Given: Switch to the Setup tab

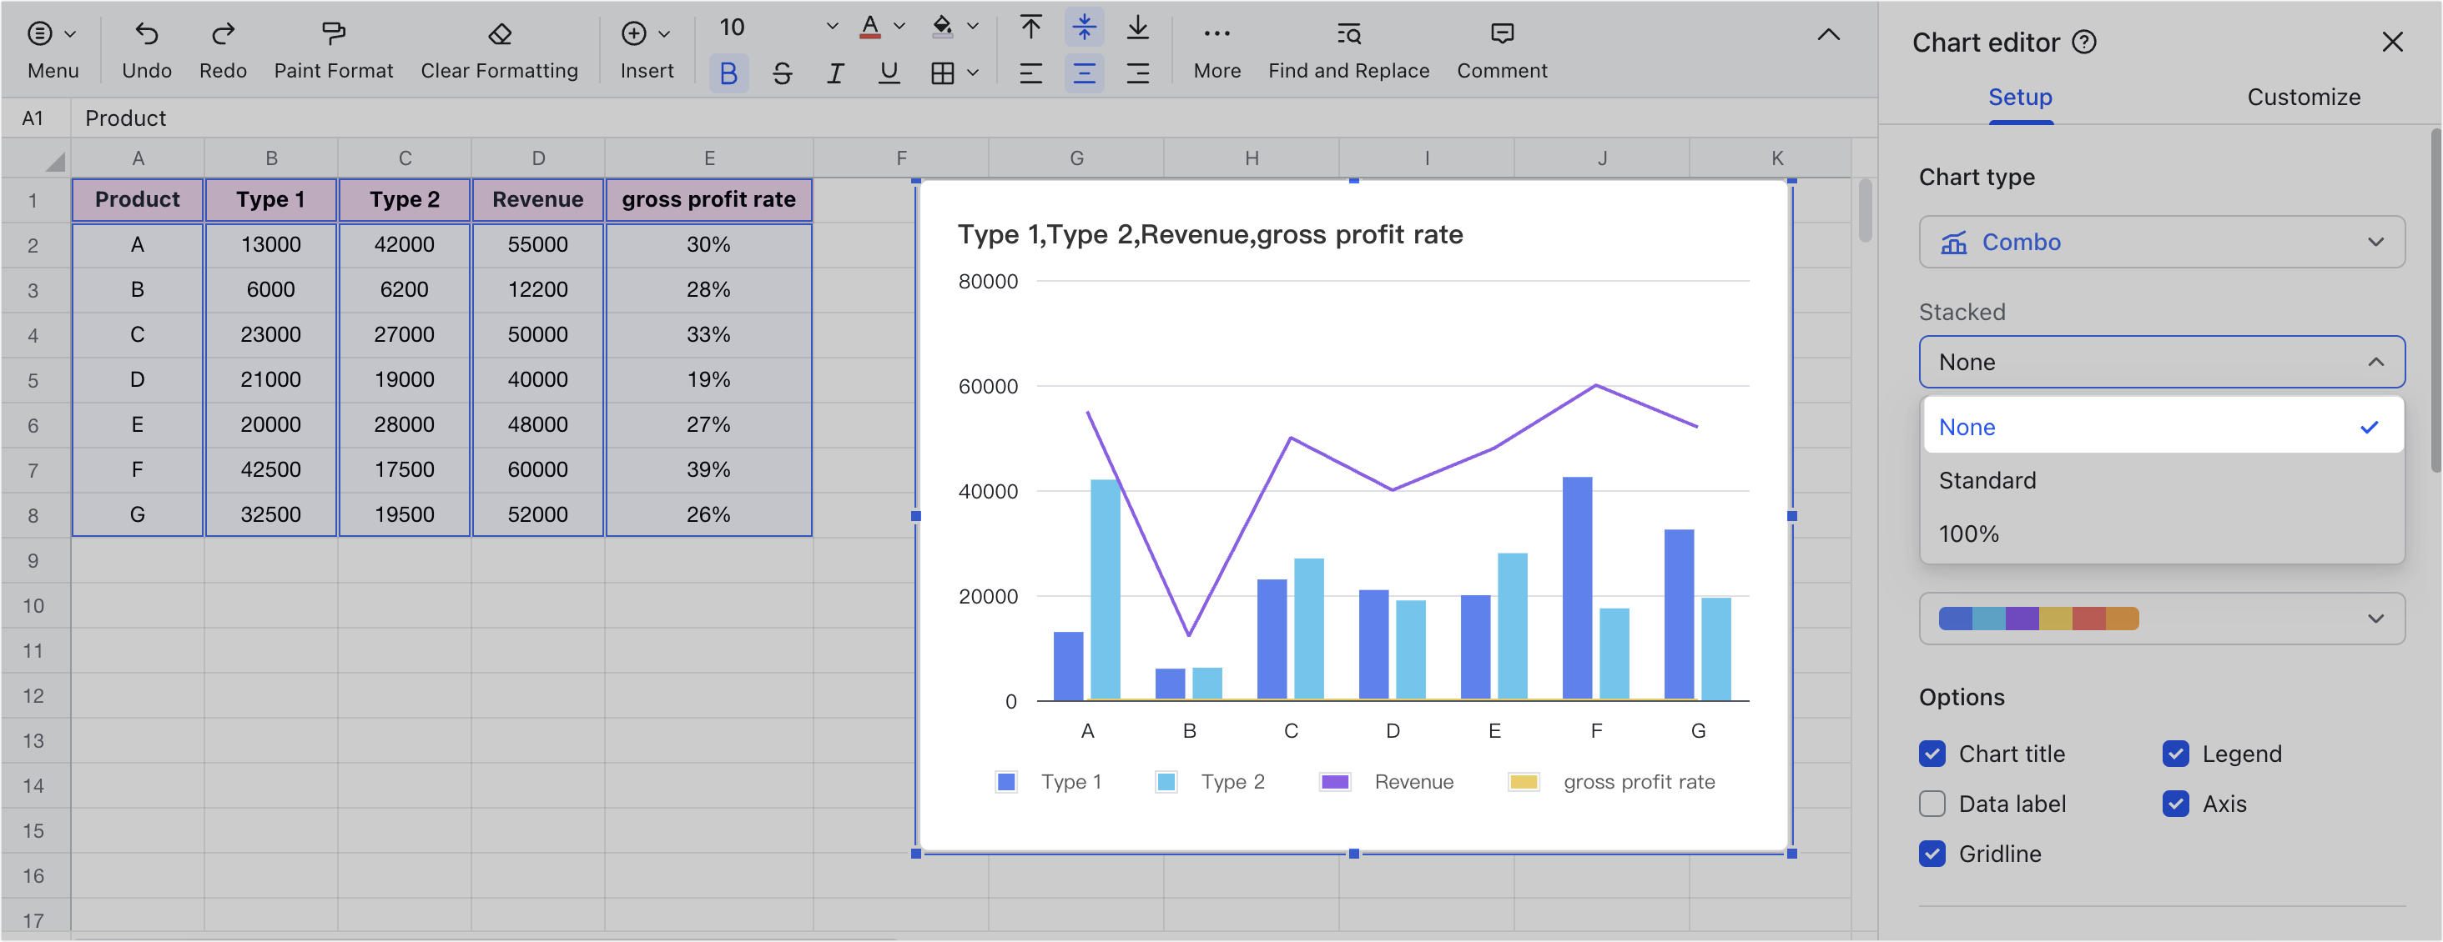Looking at the screenshot, I should (2020, 97).
